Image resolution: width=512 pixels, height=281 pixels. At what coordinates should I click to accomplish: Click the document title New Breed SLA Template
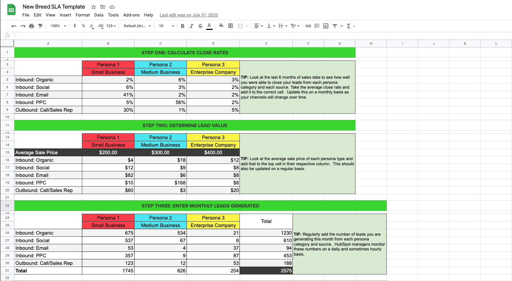(54, 7)
